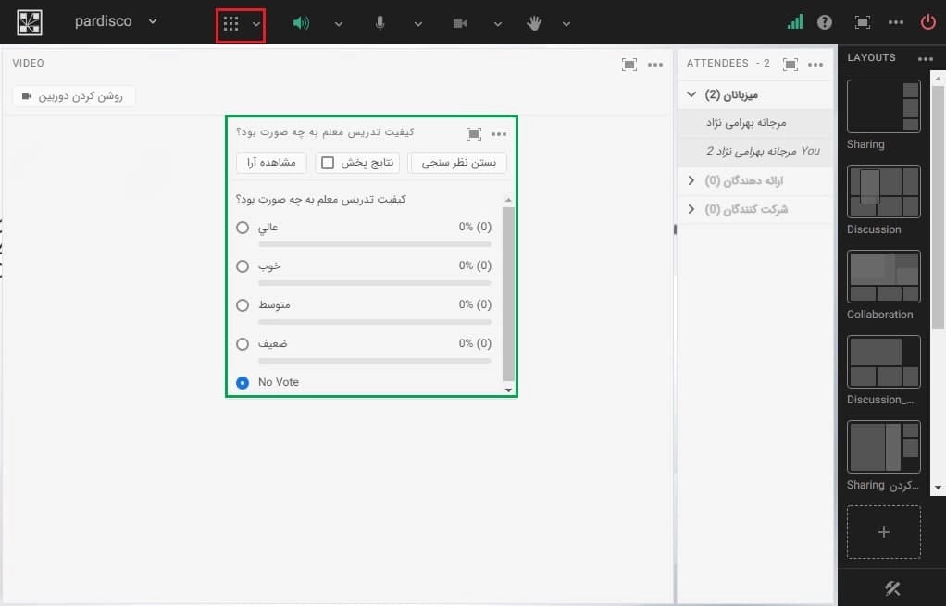Select attendee مرجانه بهرامی نژاد
The width and height of the screenshot is (946, 606).
point(755,123)
